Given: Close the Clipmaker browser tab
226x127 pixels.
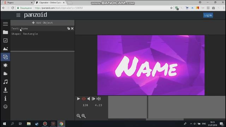Looking at the screenshot, I should coord(64,2).
